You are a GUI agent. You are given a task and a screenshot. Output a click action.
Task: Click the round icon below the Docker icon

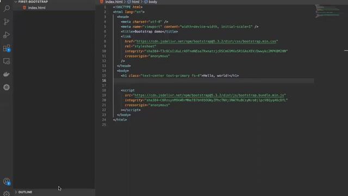(x=7, y=87)
